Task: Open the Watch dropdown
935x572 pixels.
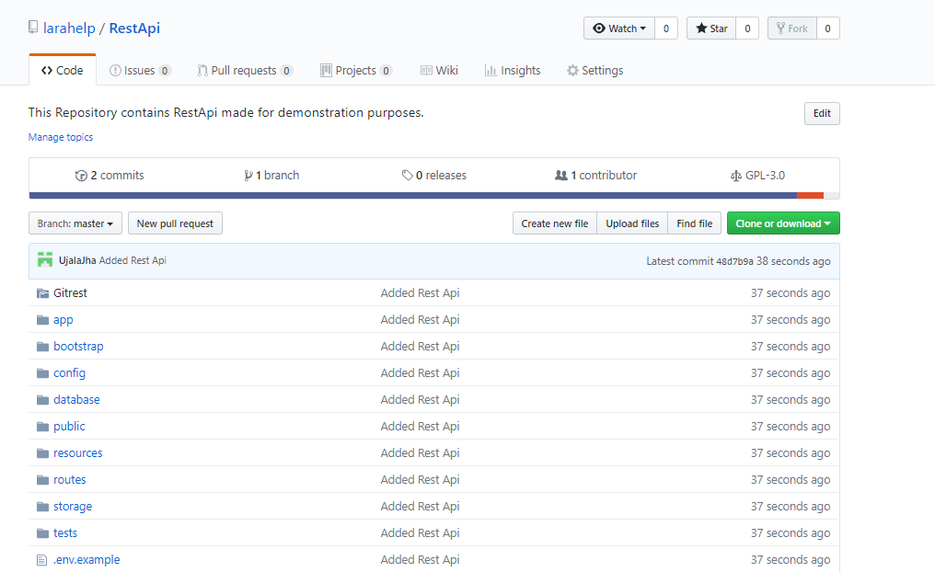Action: pyautogui.click(x=618, y=29)
